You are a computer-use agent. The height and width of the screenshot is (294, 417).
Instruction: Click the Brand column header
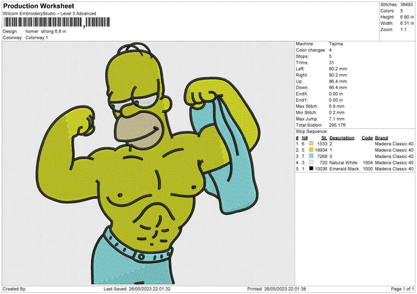tap(382, 138)
